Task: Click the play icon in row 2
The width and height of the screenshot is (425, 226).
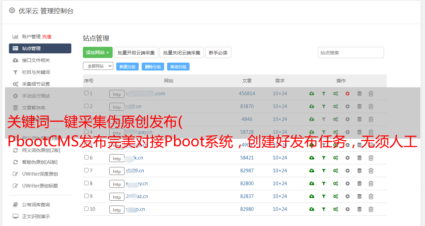Action: click(x=347, y=106)
